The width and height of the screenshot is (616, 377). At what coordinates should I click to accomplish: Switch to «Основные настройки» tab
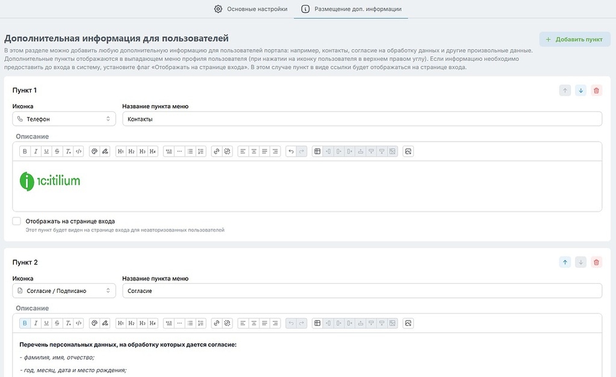(250, 9)
